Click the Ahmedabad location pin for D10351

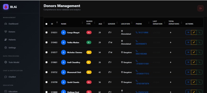tap(122, 31)
